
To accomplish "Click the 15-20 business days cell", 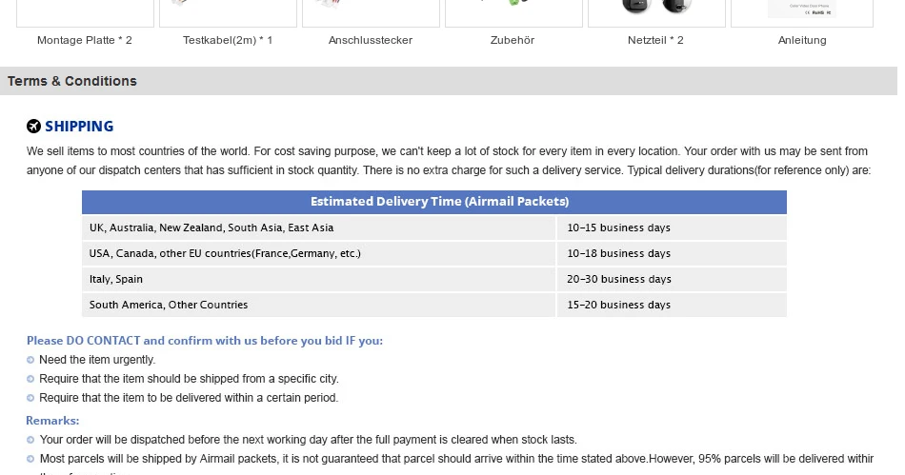I will 672,305.
